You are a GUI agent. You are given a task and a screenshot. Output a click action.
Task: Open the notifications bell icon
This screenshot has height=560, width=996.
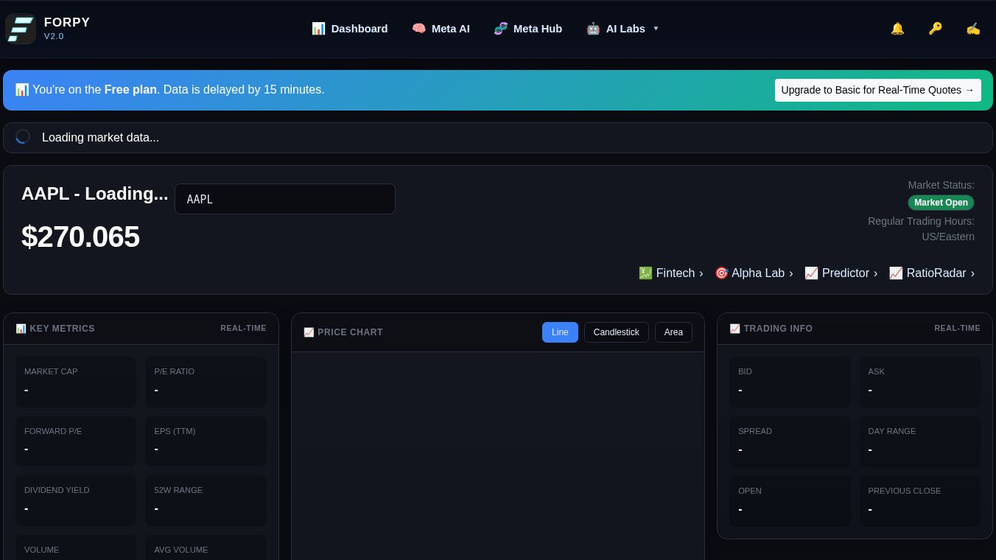point(897,29)
